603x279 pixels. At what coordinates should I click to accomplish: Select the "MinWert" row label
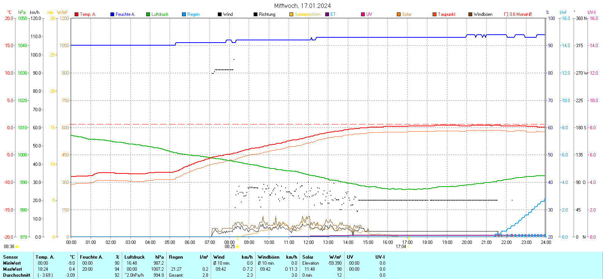coord(12,263)
